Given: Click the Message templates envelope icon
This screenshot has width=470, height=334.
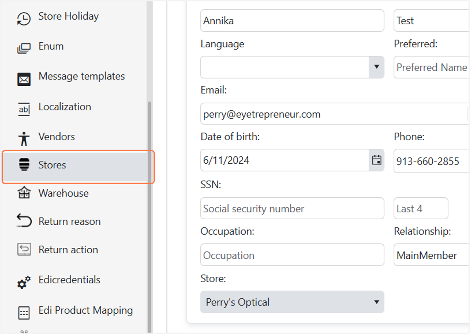Looking at the screenshot, I should coord(24,79).
